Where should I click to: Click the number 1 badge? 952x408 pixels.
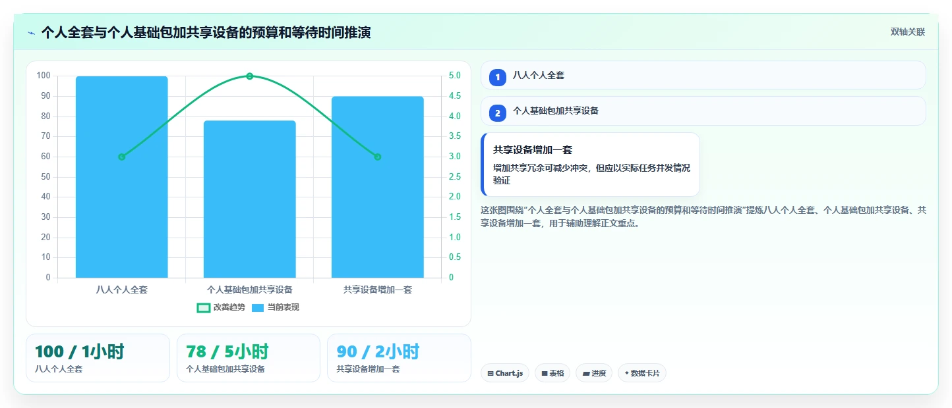(498, 78)
